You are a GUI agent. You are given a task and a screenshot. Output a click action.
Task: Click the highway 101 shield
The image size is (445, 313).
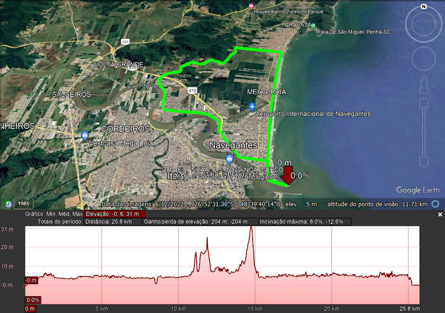coord(125,42)
